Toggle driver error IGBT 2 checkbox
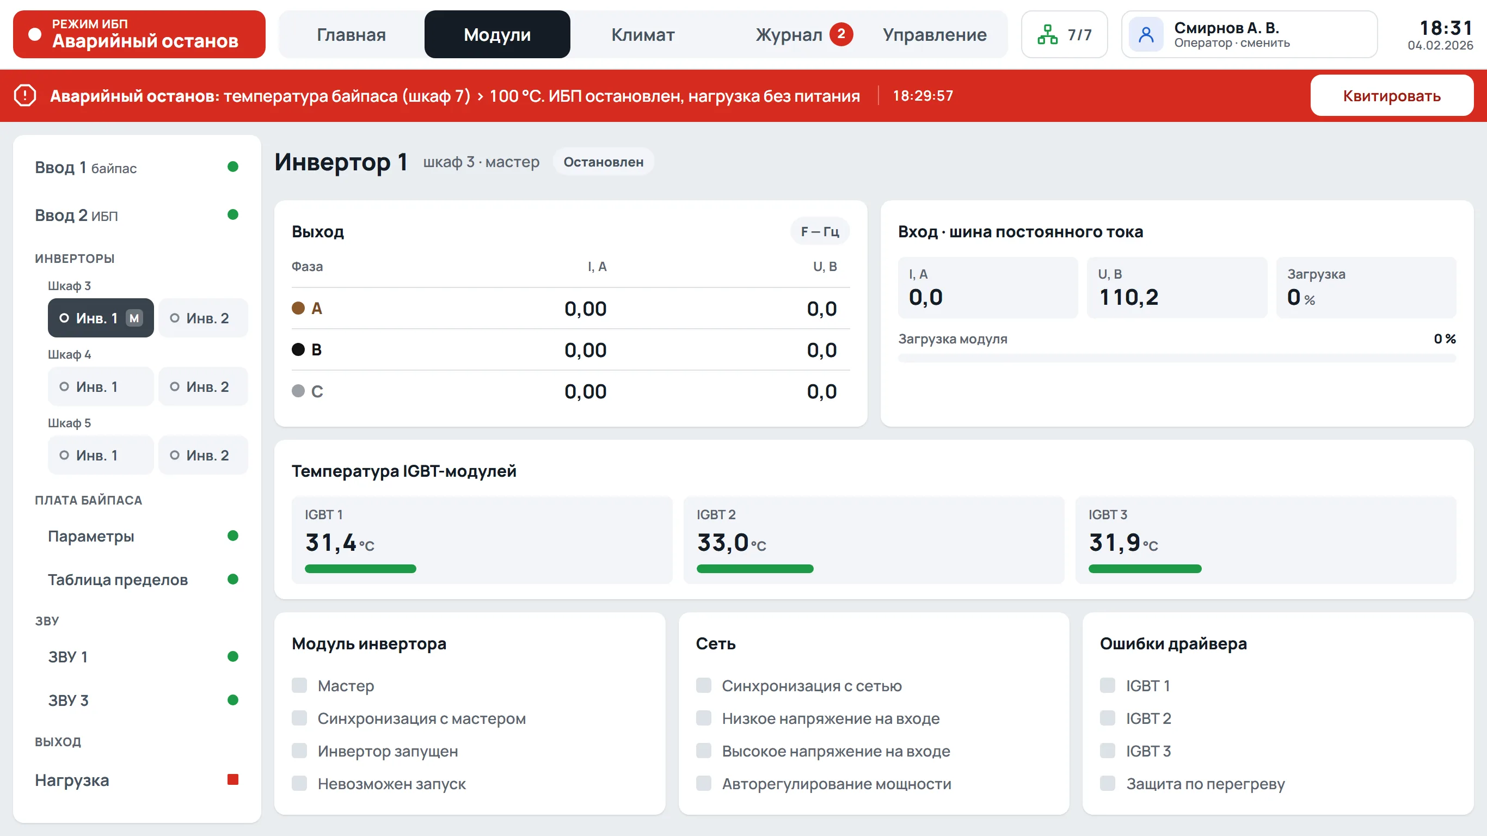This screenshot has height=836, width=1487. 1108,718
